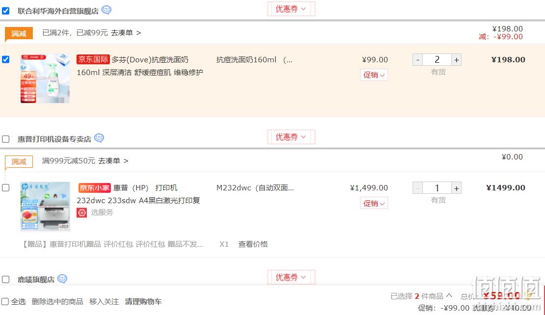Image resolution: width=545 pixels, height=315 pixels.
Task: Click subtotal ¥1499.00 on HP row
Action: (506, 188)
